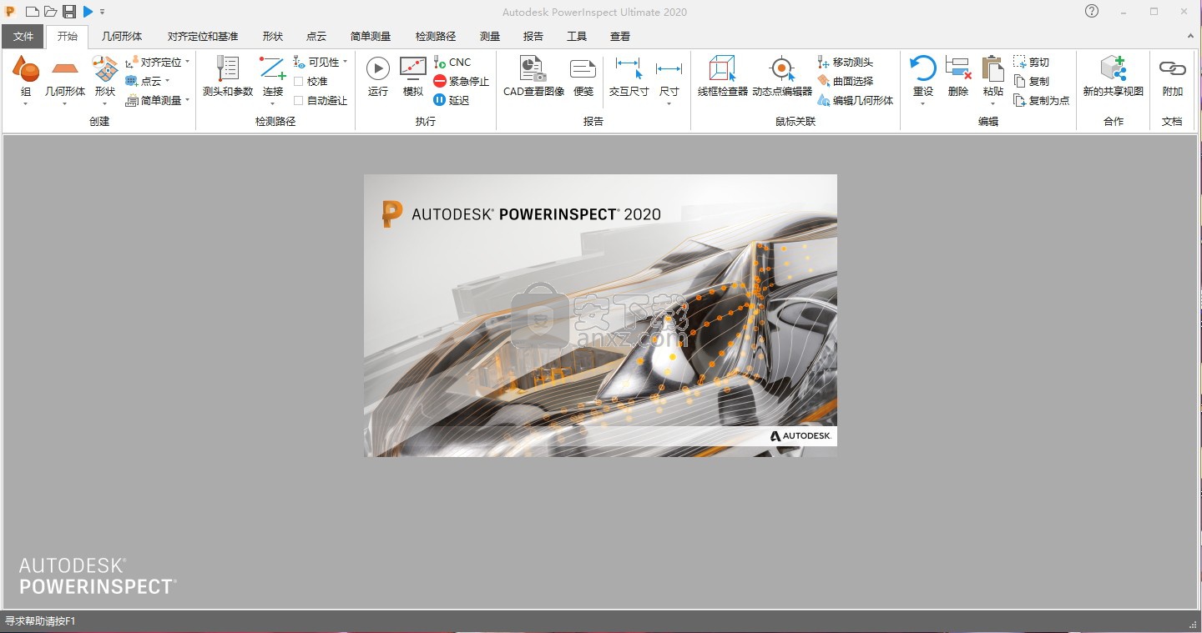This screenshot has height=633, width=1202.
Task: Switch to the 检测路径 ribbon tab
Action: (436, 37)
